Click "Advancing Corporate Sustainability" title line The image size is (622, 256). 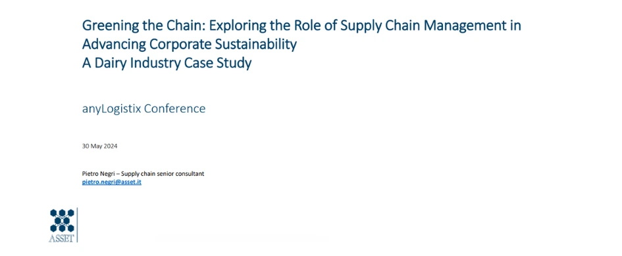coord(189,45)
